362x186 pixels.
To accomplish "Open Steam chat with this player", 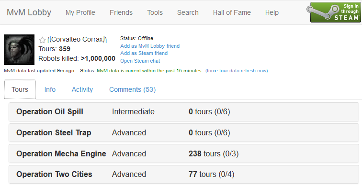I will click(x=140, y=61).
